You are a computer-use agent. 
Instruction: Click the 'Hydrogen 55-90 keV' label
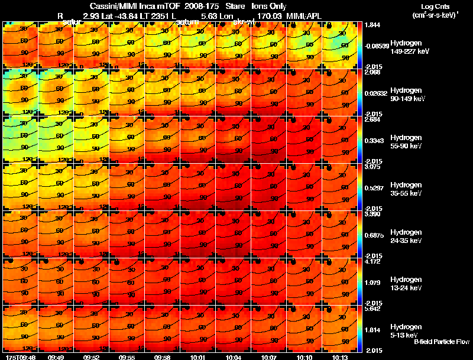[406, 142]
